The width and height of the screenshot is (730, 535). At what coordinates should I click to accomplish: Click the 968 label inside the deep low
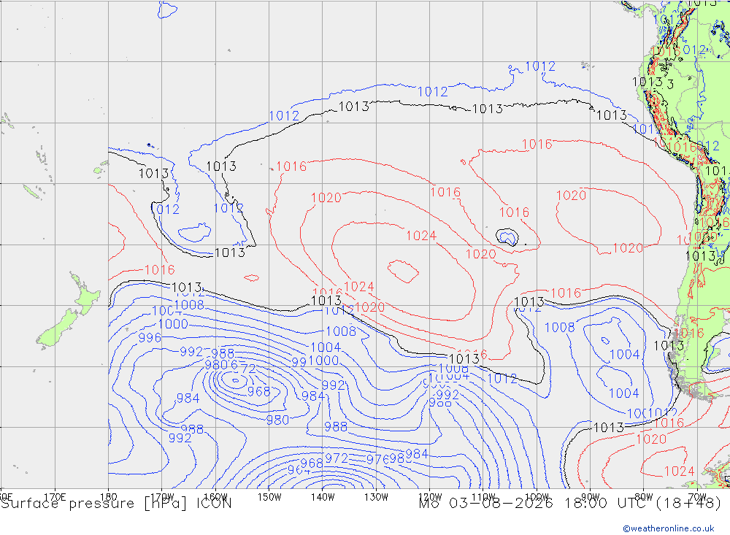[259, 392]
